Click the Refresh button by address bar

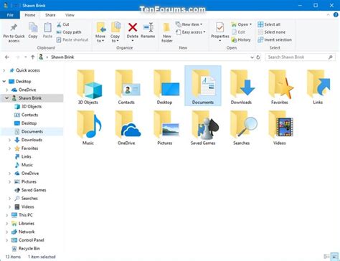point(258,57)
